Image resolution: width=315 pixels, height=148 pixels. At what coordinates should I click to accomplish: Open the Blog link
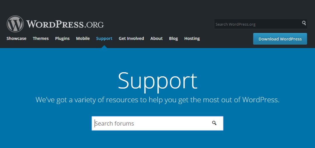coord(173,38)
